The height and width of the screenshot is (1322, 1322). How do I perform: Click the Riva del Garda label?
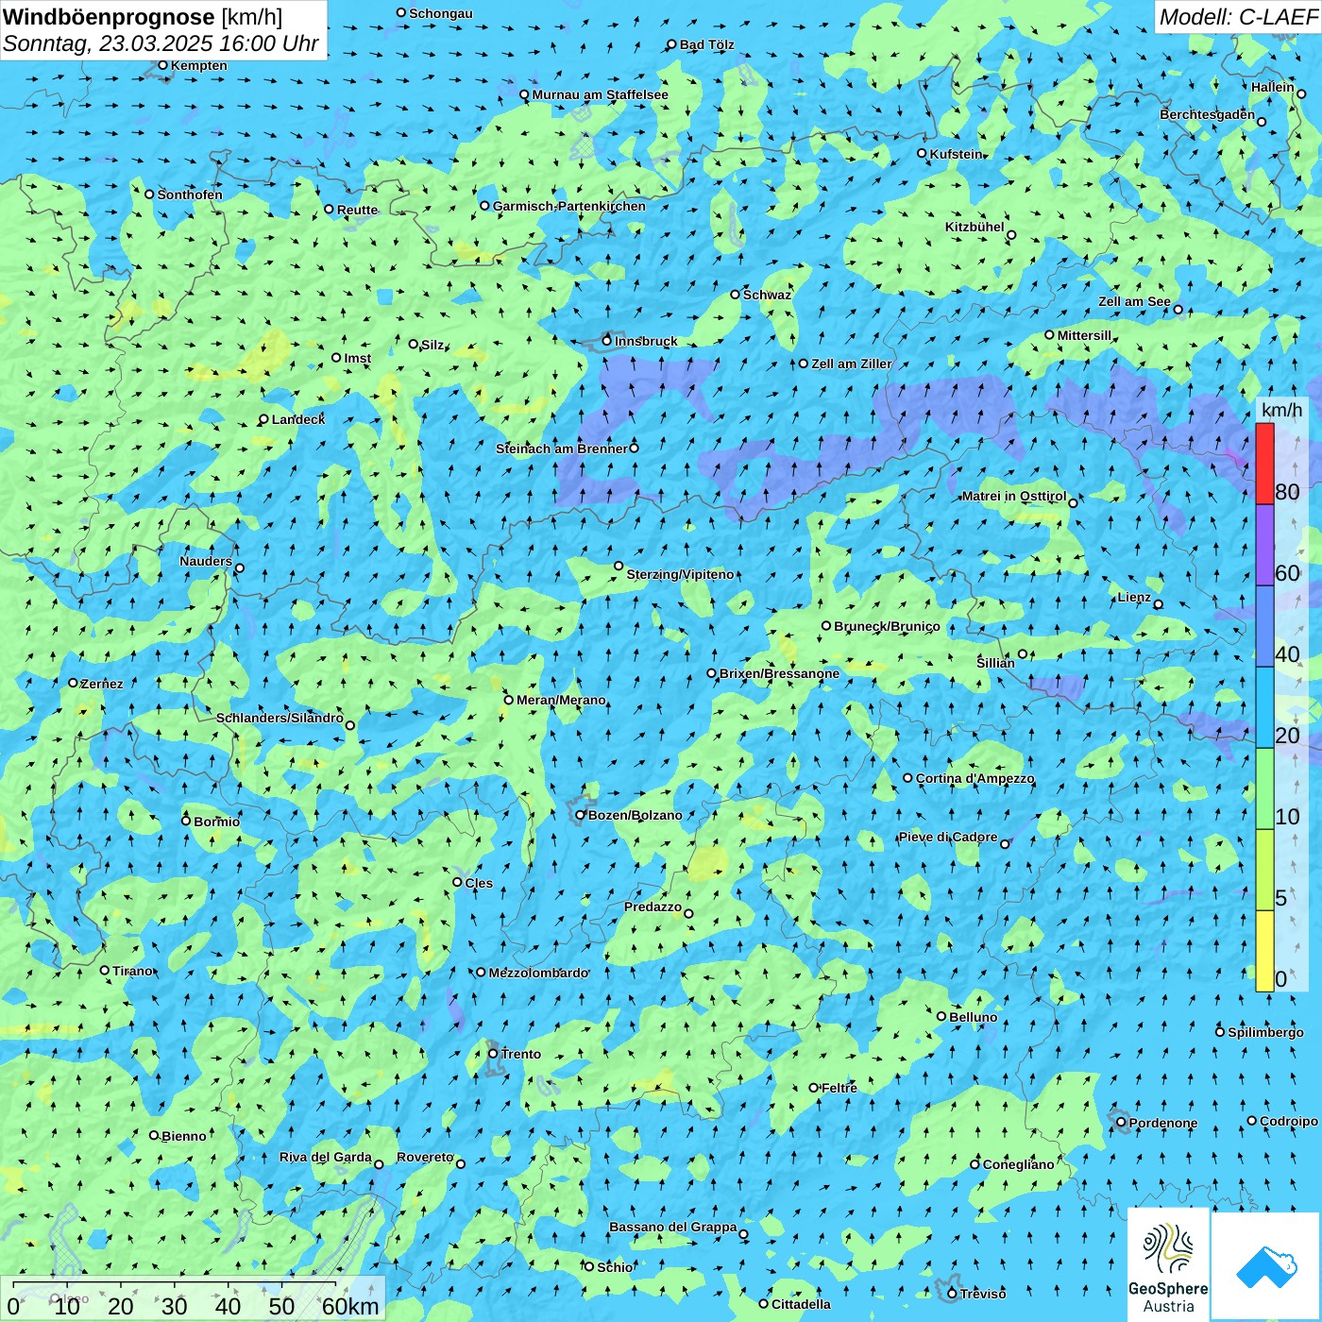pos(326,1157)
